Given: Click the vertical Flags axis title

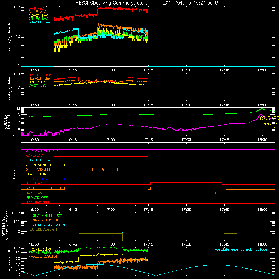Looking at the screenshot, I should pyautogui.click(x=14, y=174).
